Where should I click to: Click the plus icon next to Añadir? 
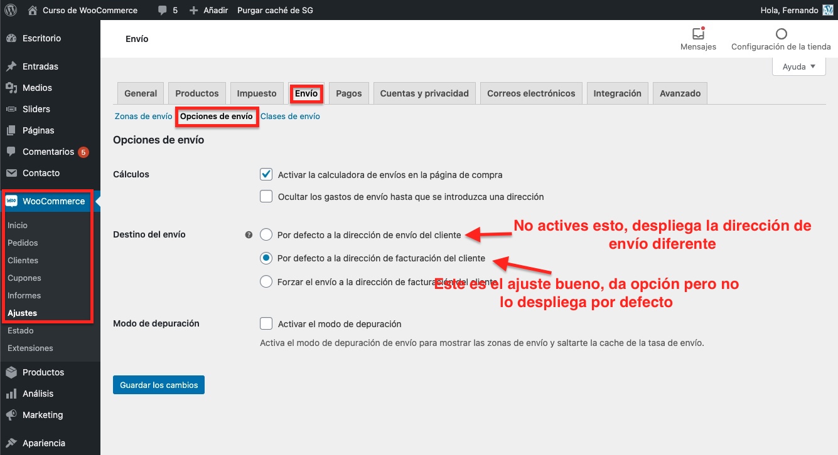click(193, 11)
